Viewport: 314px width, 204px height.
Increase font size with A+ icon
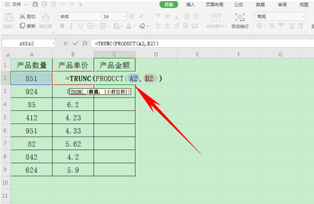pos(132,16)
